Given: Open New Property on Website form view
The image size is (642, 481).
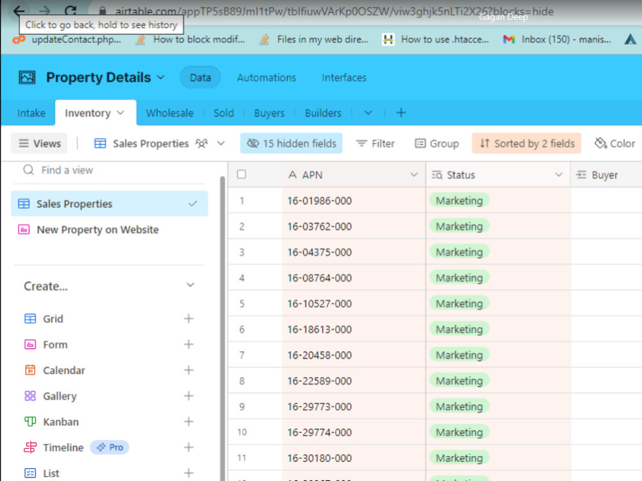Looking at the screenshot, I should tap(109, 230).
